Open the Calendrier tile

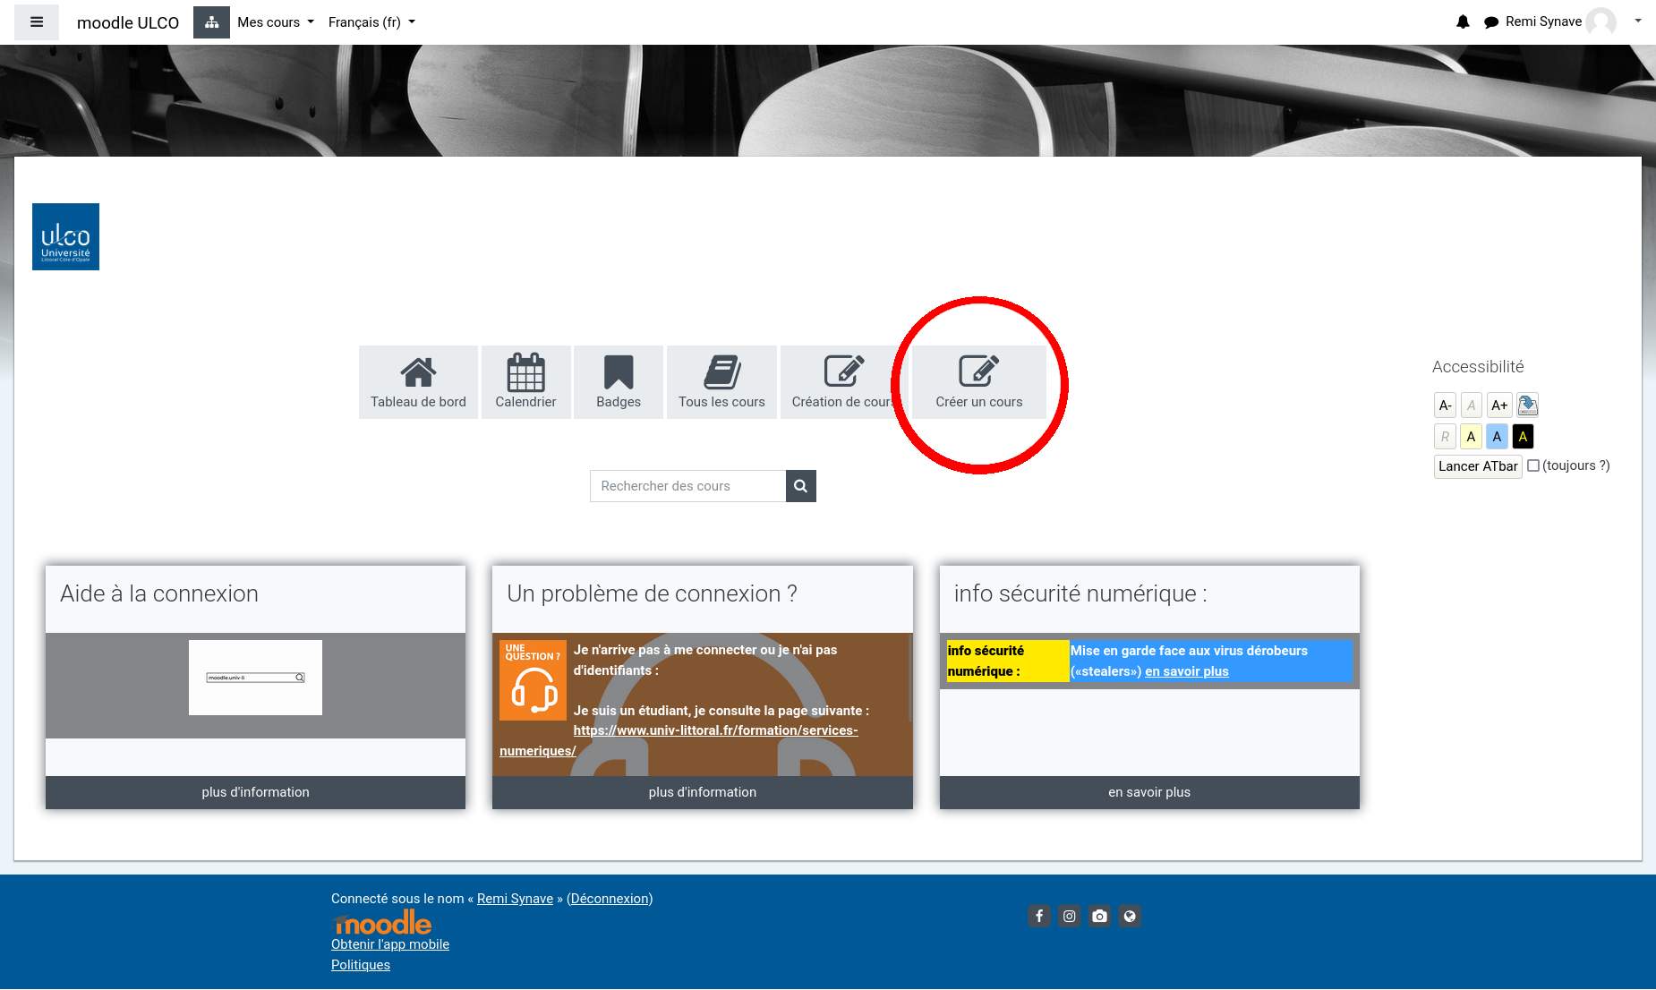(x=525, y=382)
